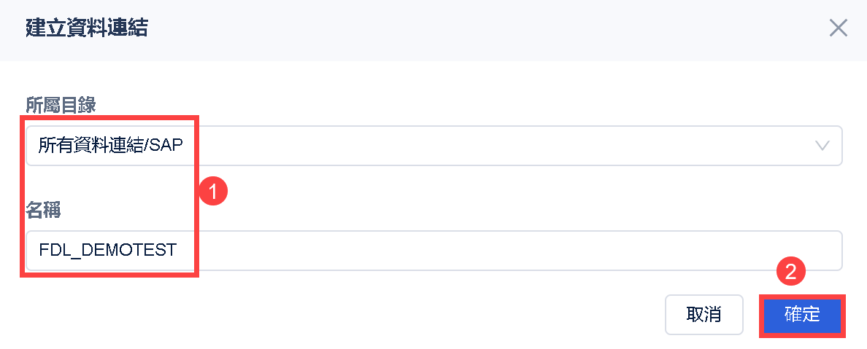Click blank area right of 所屬目錄 label

pyautogui.click(x=438, y=105)
